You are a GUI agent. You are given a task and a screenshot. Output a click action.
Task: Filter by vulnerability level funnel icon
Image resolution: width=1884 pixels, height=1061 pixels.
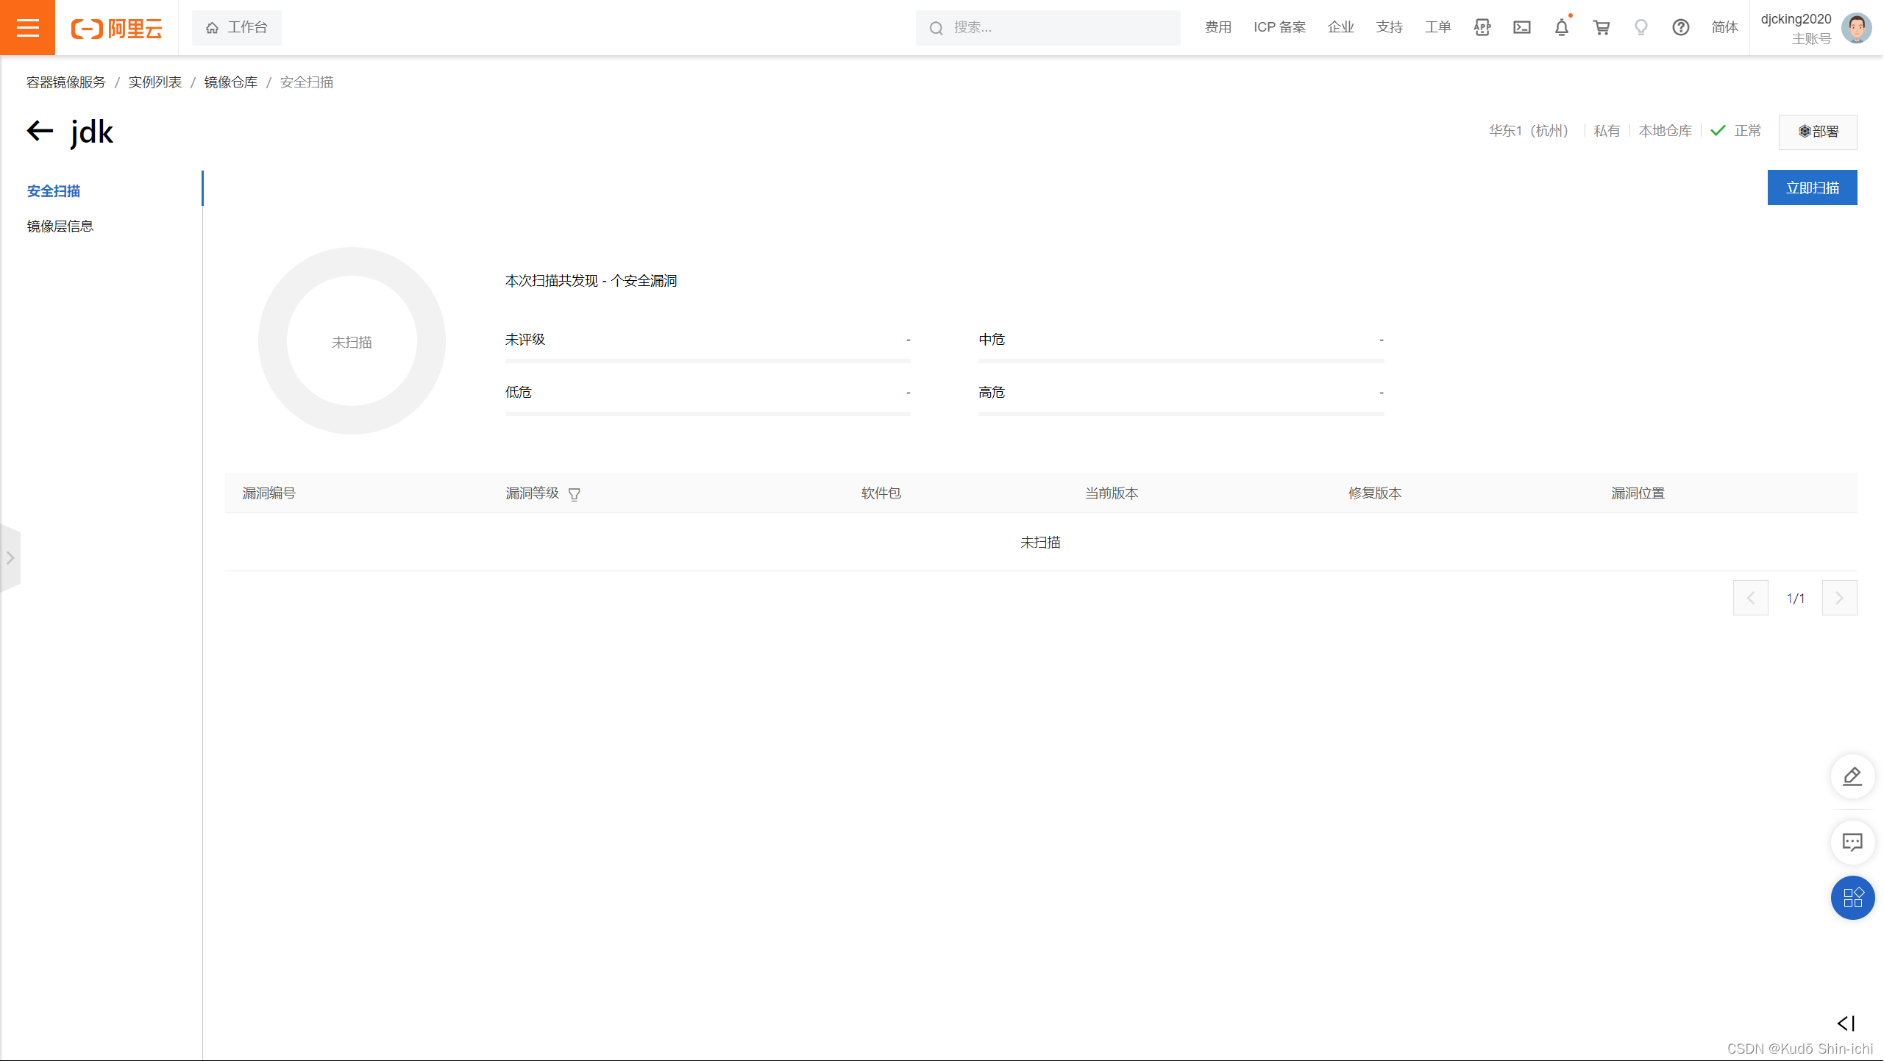pos(575,495)
